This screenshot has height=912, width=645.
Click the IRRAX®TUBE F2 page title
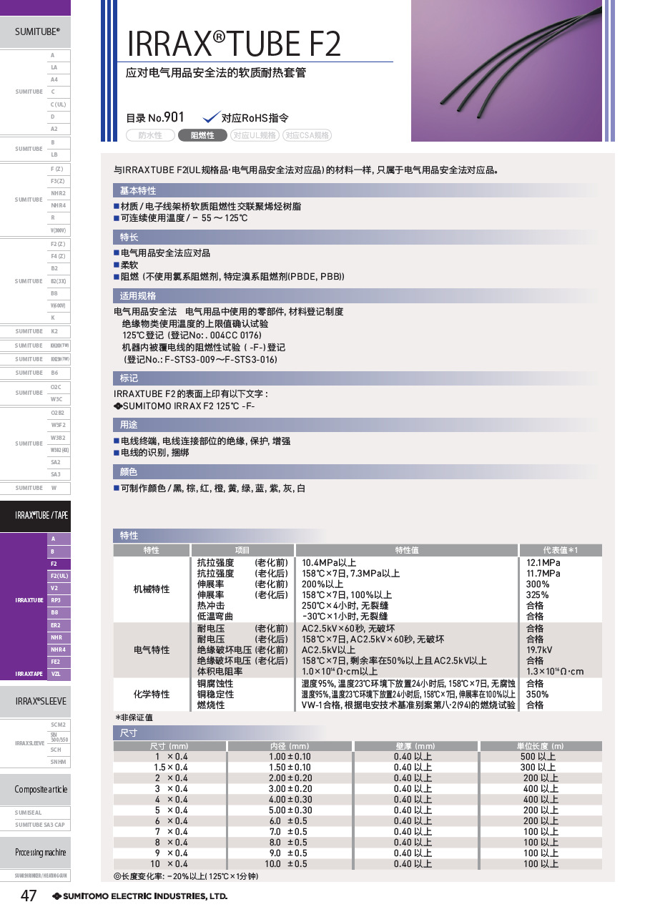pyautogui.click(x=234, y=43)
